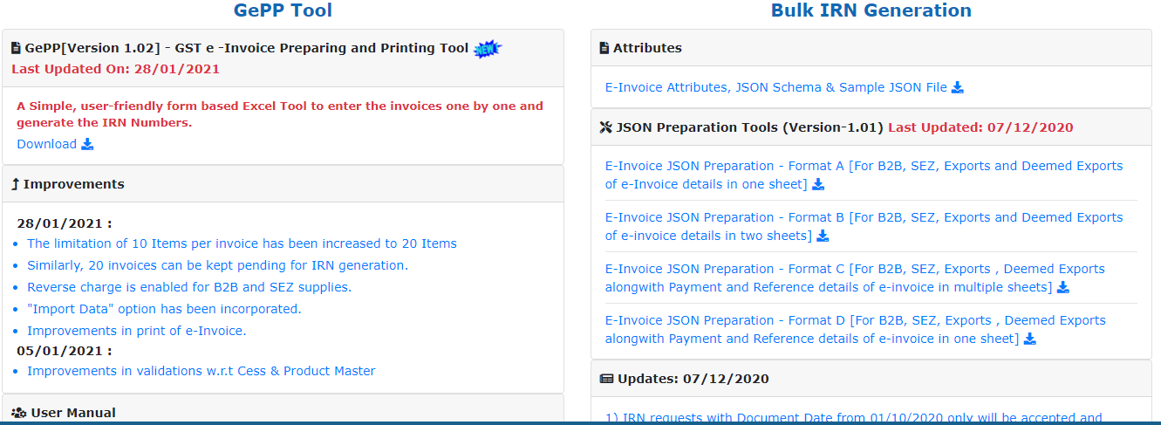Click the Improvements panel heading text

pos(74,184)
